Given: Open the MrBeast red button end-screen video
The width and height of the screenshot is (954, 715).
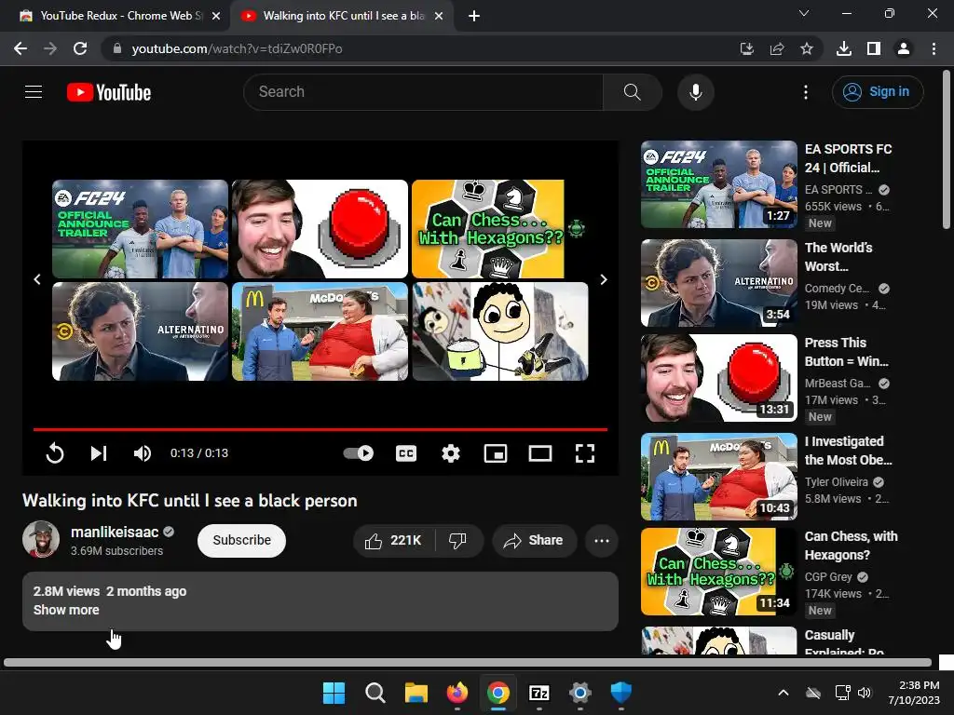Looking at the screenshot, I should point(320,229).
